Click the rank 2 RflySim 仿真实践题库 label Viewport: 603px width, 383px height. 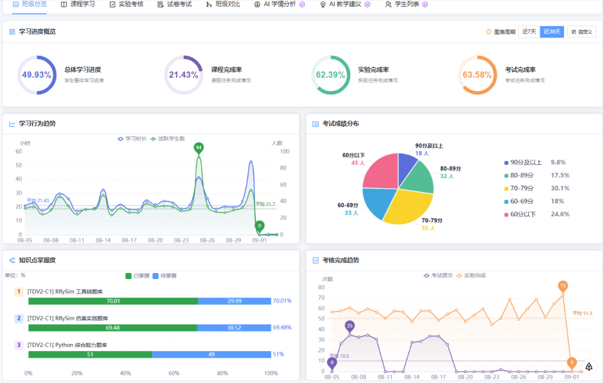click(68, 318)
